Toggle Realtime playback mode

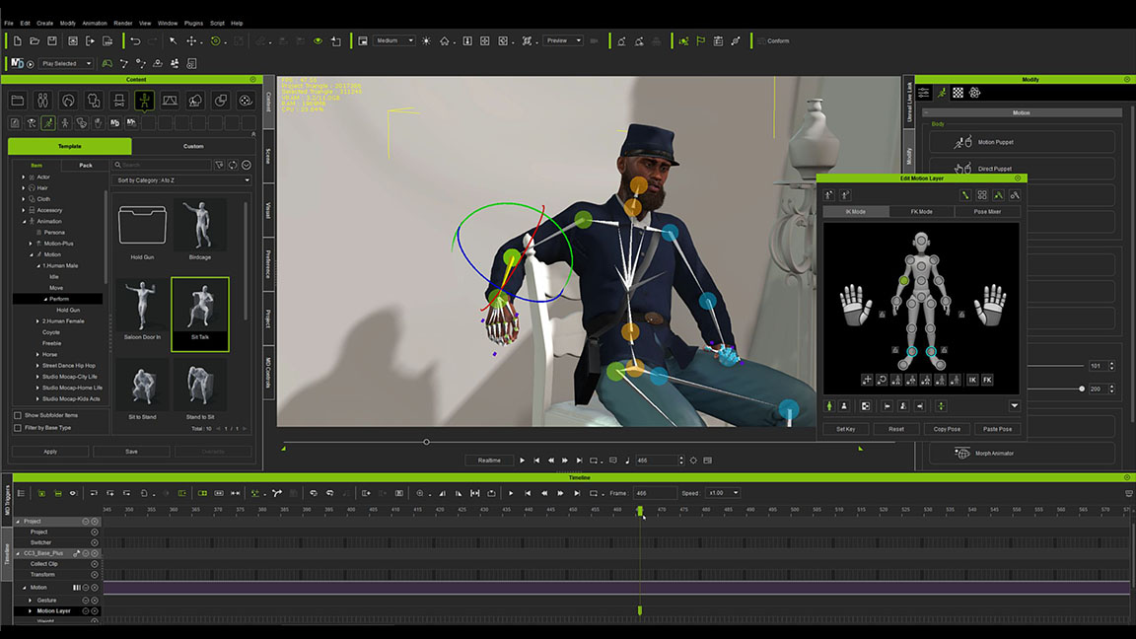(x=489, y=461)
